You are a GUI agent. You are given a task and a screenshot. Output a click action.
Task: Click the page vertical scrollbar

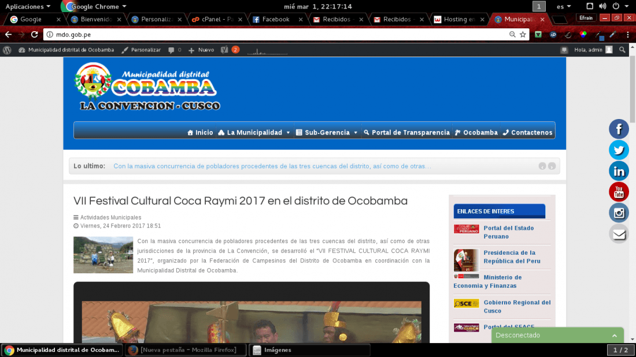(x=633, y=90)
